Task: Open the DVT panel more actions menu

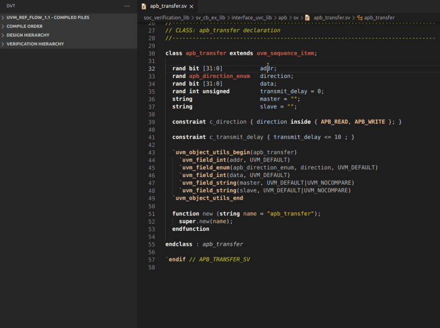Action: (x=127, y=6)
